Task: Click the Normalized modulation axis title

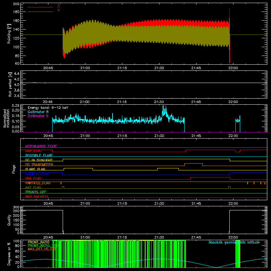Action: [x=6, y=118]
